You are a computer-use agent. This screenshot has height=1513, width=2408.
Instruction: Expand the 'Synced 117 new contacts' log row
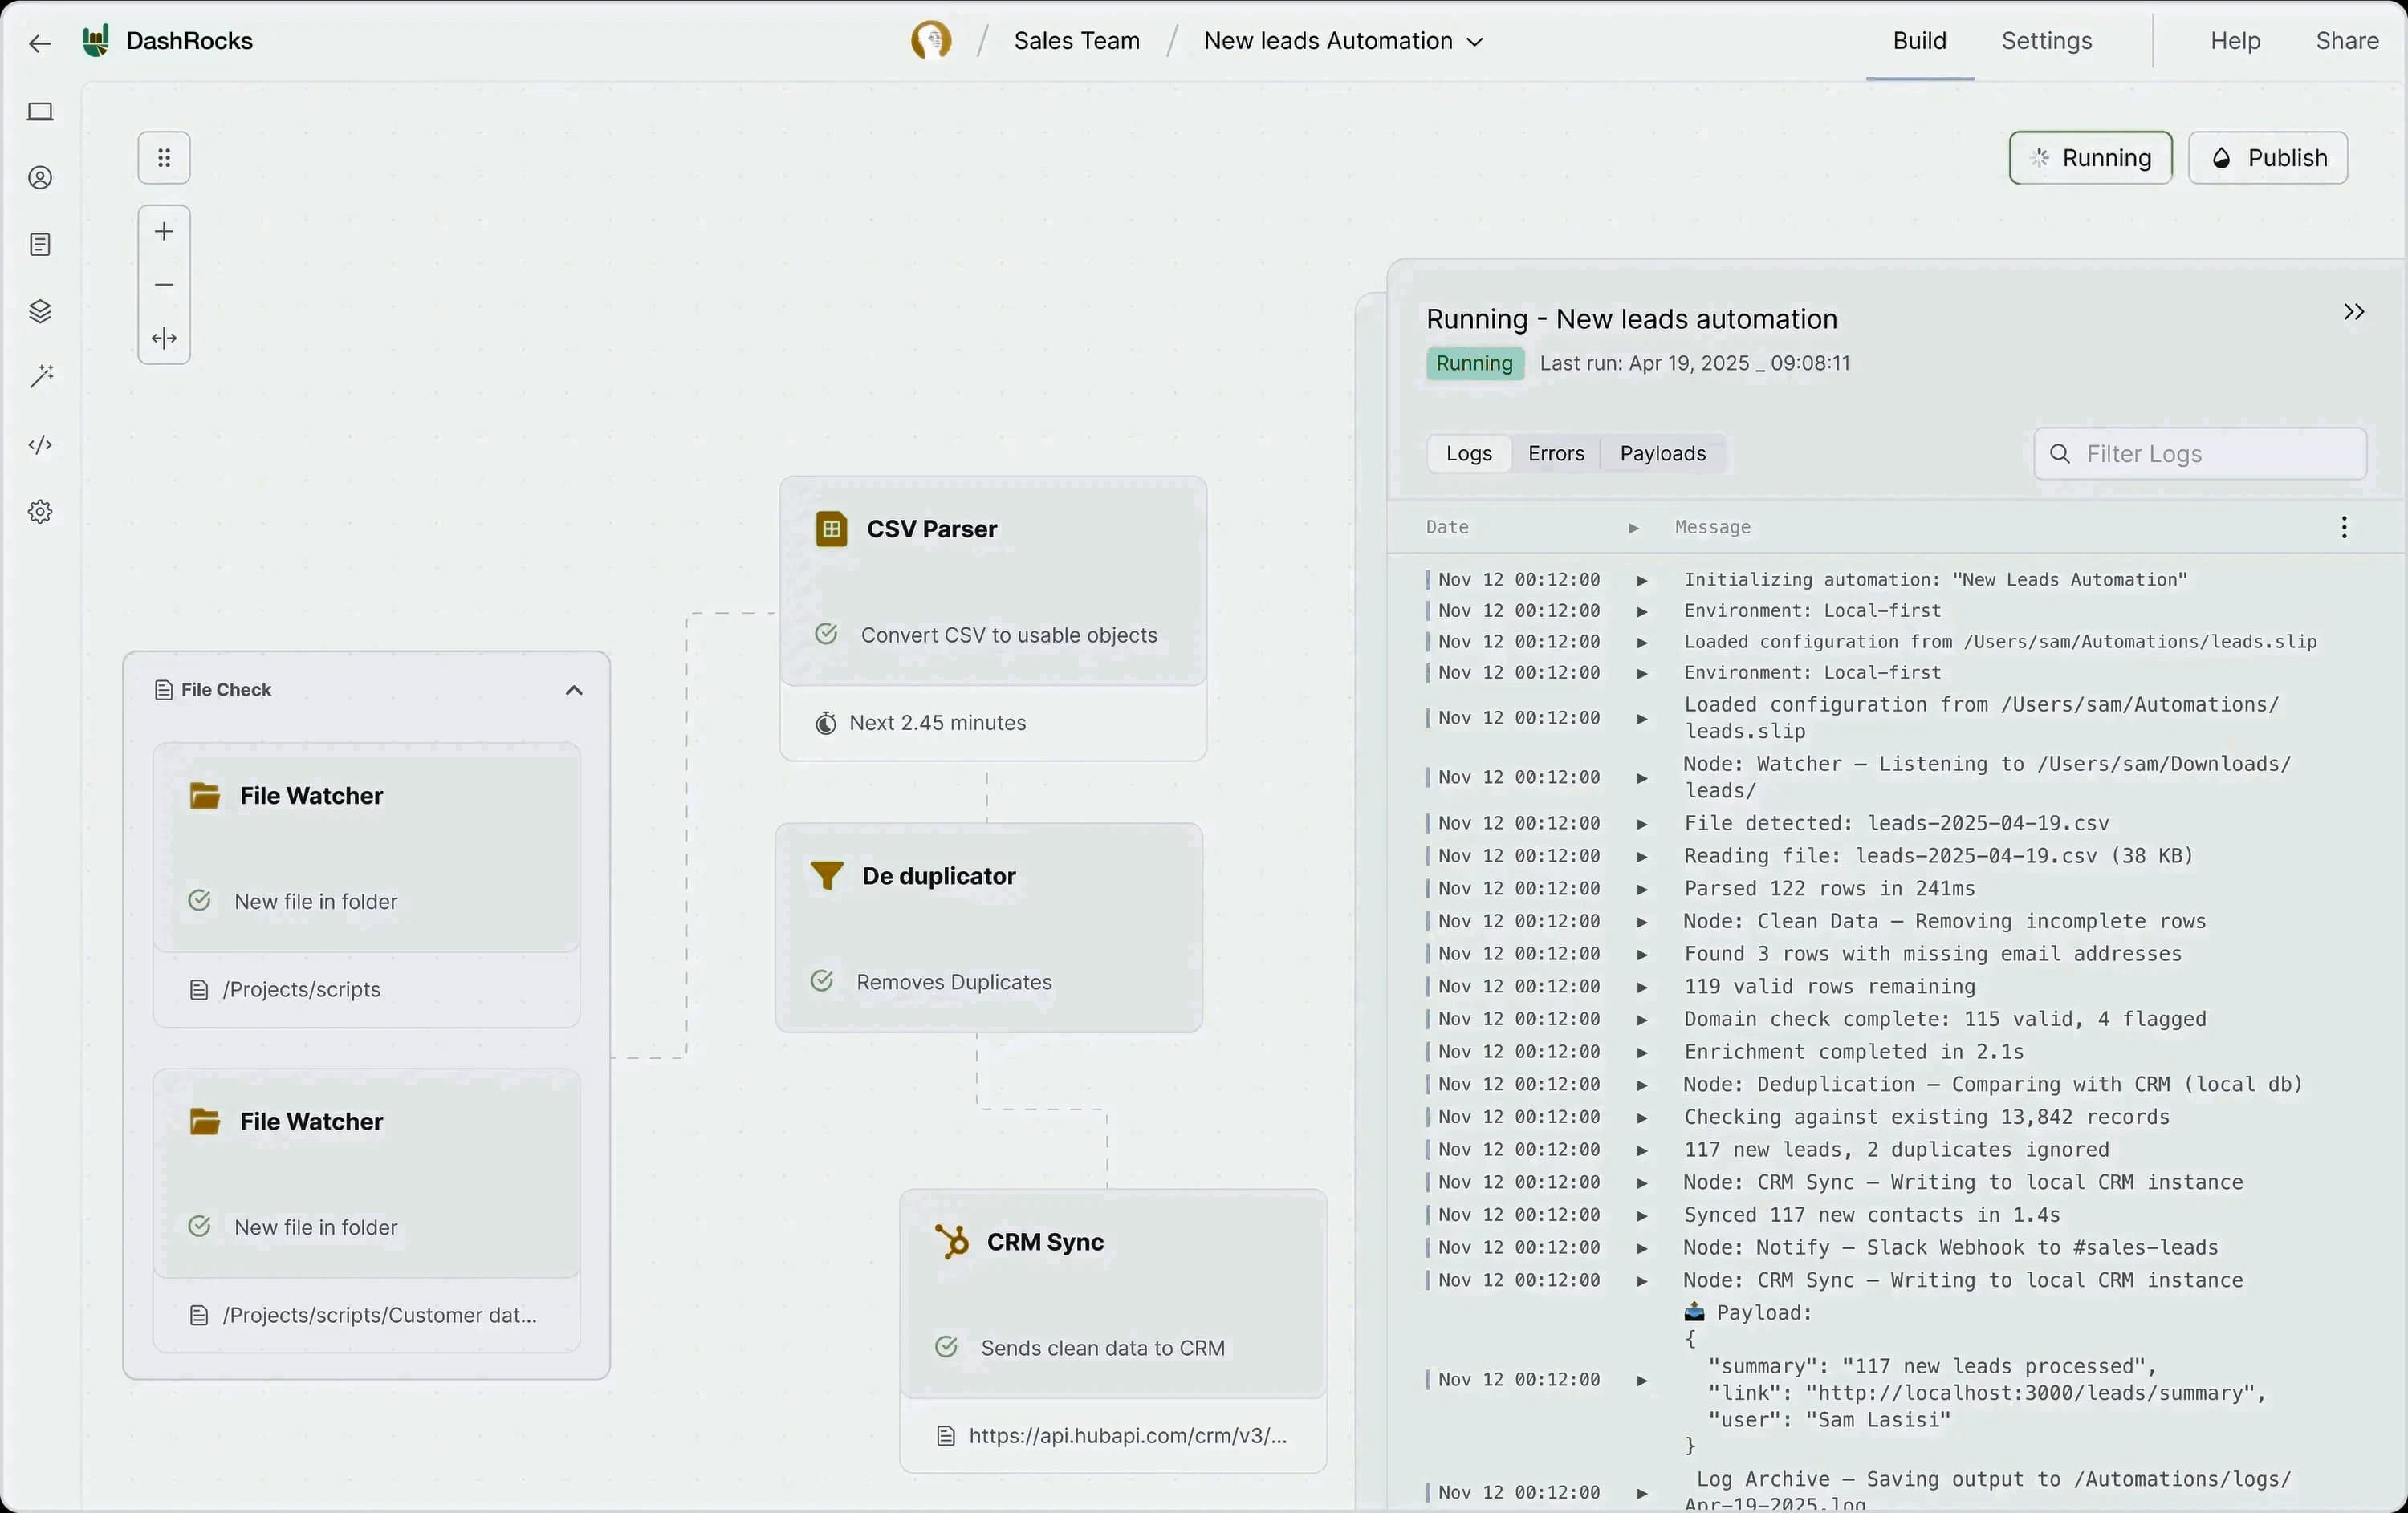pos(1642,1216)
